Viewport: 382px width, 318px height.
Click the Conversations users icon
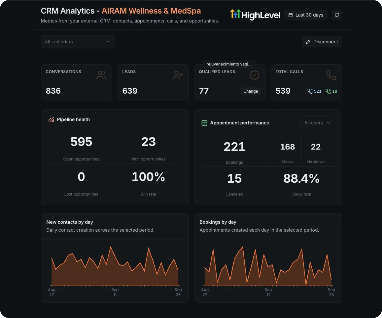tap(101, 75)
